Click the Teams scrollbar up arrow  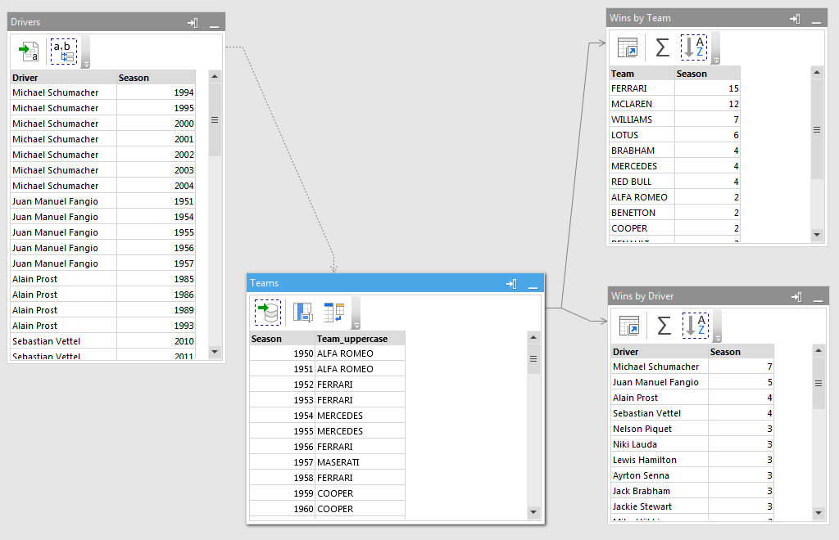(533, 338)
